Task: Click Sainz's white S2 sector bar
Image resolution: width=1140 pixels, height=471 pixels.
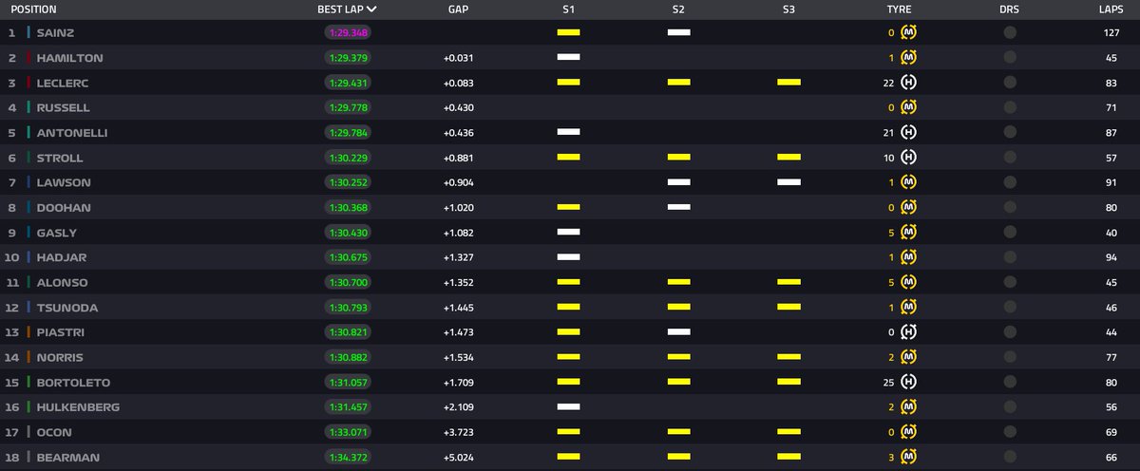Action: [x=678, y=32]
